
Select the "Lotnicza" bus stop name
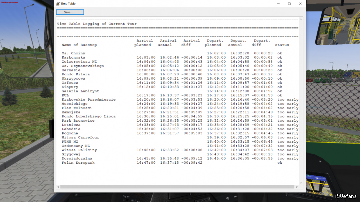pos(71,125)
